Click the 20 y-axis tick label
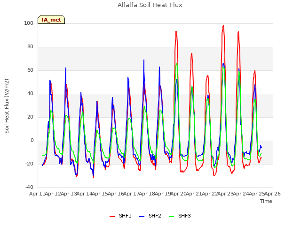Image resolution: width=301 pixels, height=225 pixels. click(x=30, y=117)
